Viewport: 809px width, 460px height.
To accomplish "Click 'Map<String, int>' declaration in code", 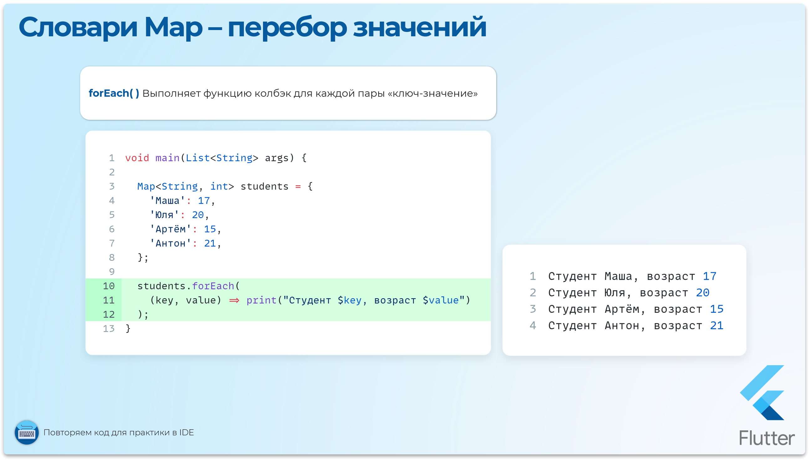I will 186,187.
